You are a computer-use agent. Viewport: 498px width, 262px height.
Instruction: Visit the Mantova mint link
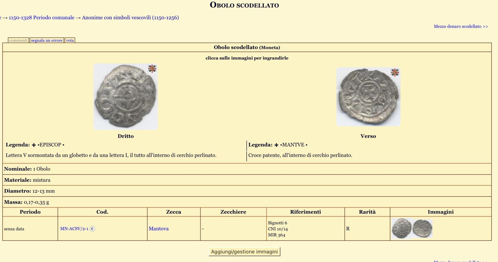click(158, 229)
